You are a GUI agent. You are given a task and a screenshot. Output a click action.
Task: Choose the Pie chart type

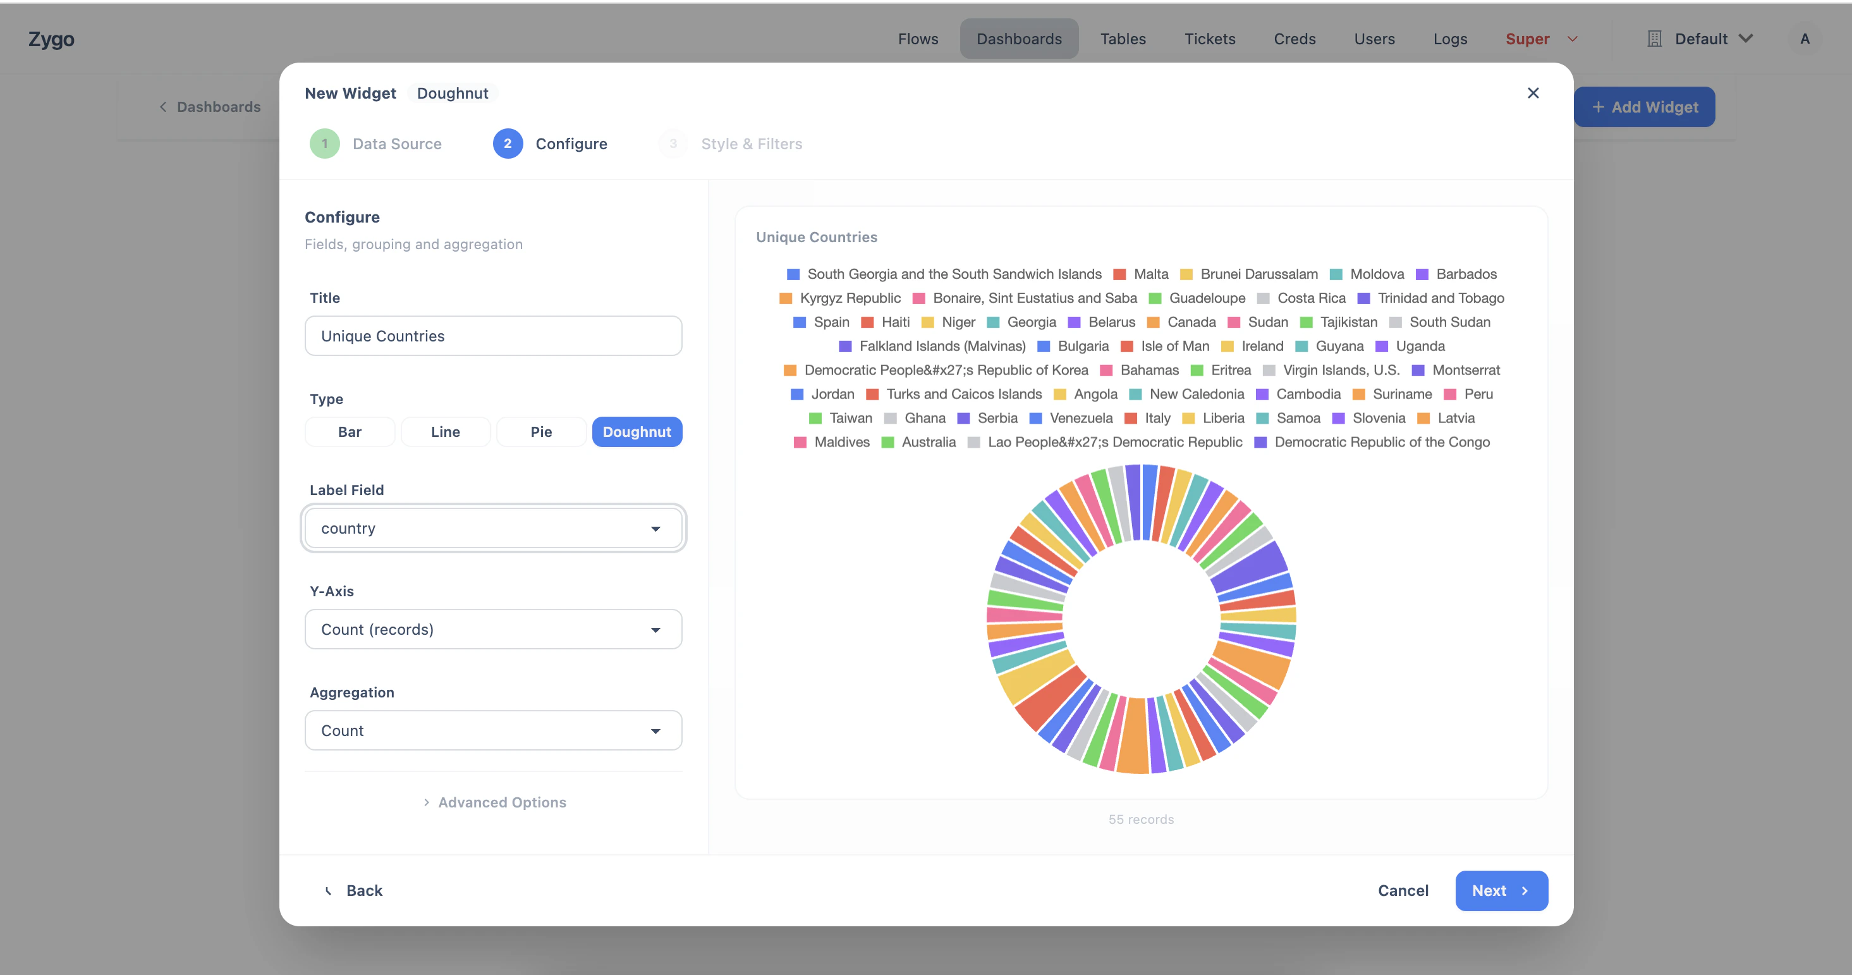point(540,432)
